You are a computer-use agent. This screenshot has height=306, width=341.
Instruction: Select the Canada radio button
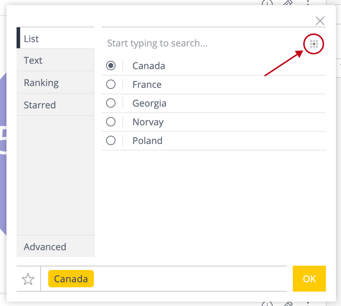[x=111, y=66]
